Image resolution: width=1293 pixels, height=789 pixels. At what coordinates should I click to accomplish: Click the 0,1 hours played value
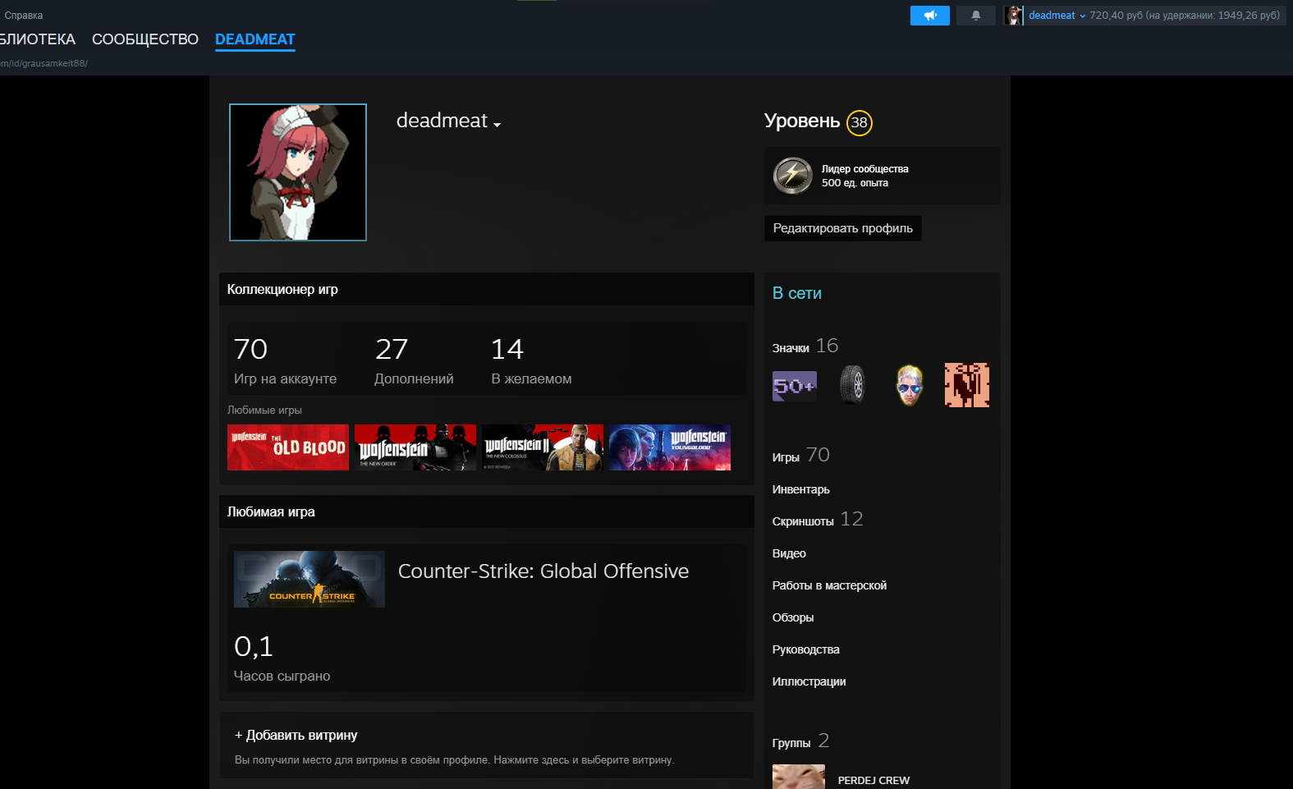tap(254, 647)
